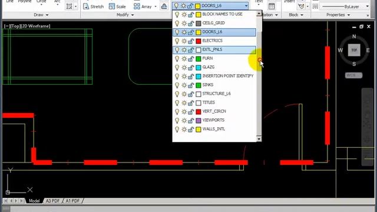Screen dimensions: 377x212
Task: Lock the BLOCK NAMES TO USE layer
Action: (x=191, y=14)
